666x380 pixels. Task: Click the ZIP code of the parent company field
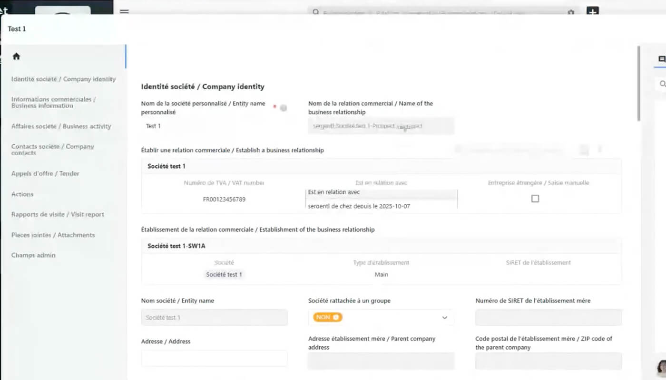pos(548,361)
